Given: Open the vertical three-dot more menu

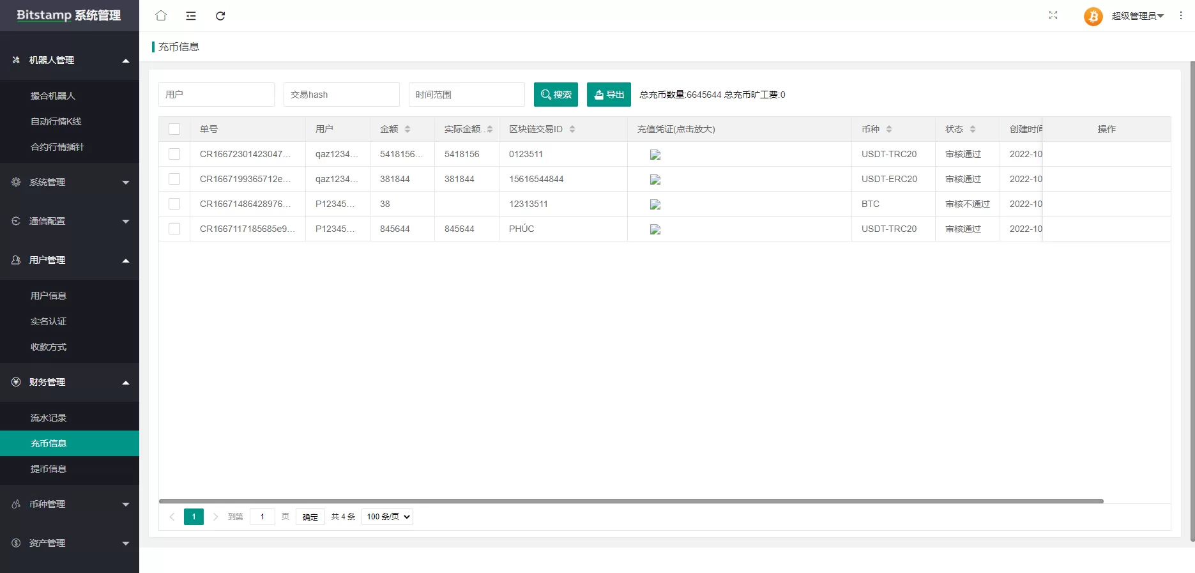Looking at the screenshot, I should [1181, 15].
